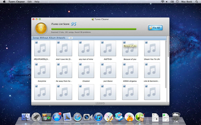Click the clock icon in the menu bar
Image resolution: width=201 pixels, height=125 pixels.
pyautogui.click(x=177, y=2)
